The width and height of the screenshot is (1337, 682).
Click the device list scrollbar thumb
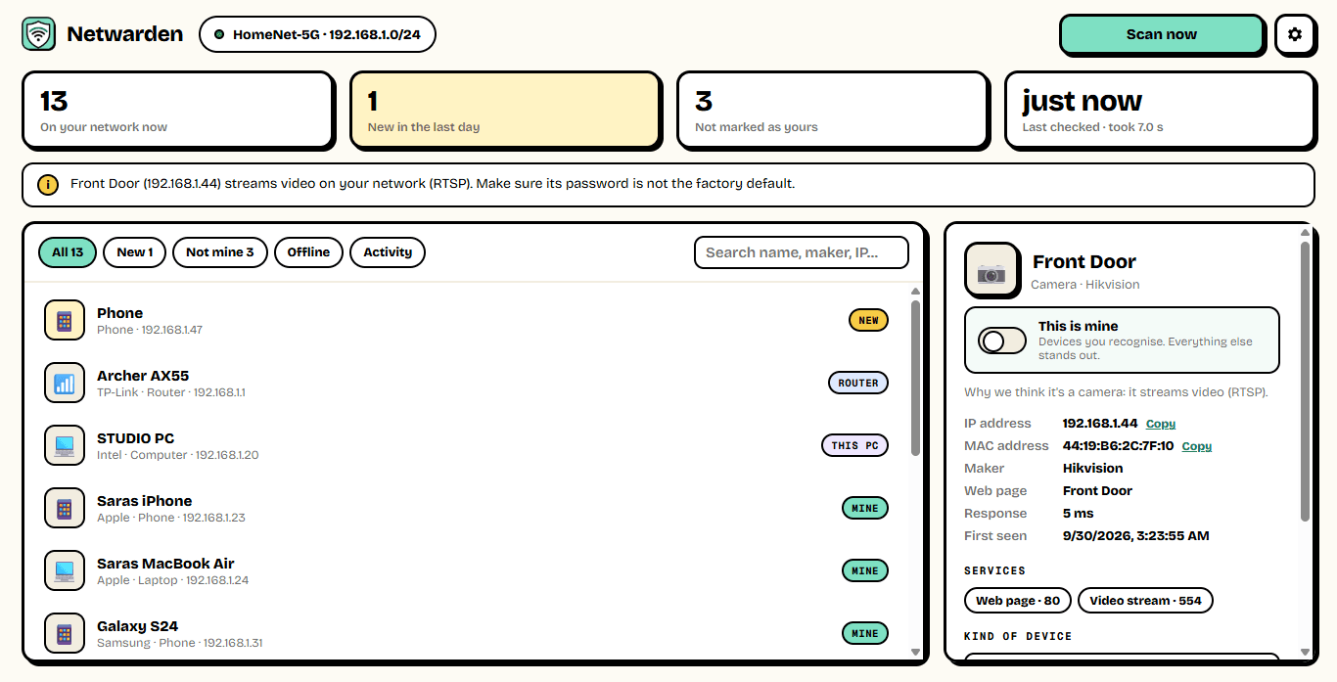click(x=915, y=378)
